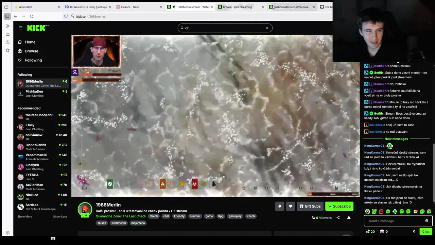Open recommended channel theRealShooKon3
The image size is (435, 245).
[x=42, y=117]
